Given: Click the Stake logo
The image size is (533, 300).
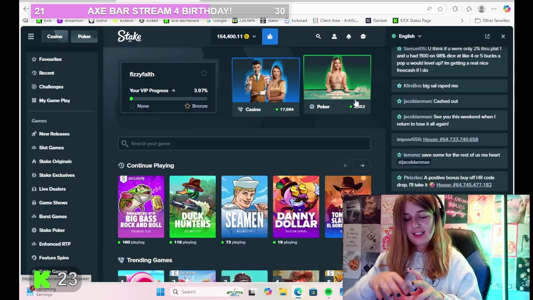Looking at the screenshot, I should (x=130, y=36).
